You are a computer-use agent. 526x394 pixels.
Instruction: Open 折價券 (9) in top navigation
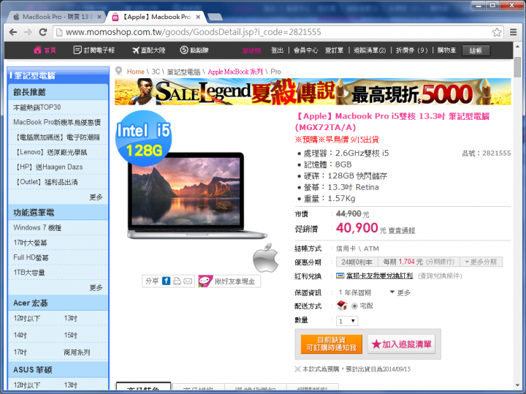click(x=411, y=50)
